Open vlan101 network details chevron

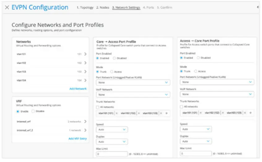[x=85, y=54]
